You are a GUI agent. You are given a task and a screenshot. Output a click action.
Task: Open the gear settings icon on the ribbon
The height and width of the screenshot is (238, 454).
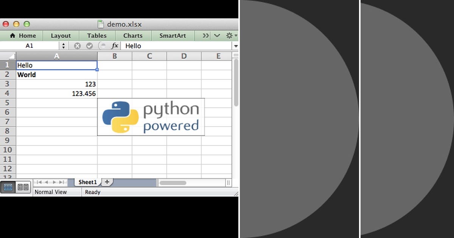pyautogui.click(x=230, y=35)
